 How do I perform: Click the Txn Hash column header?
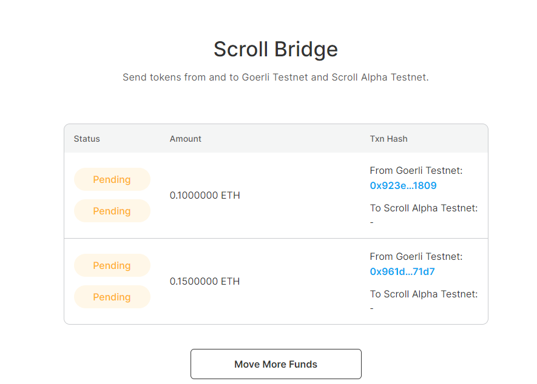click(388, 139)
